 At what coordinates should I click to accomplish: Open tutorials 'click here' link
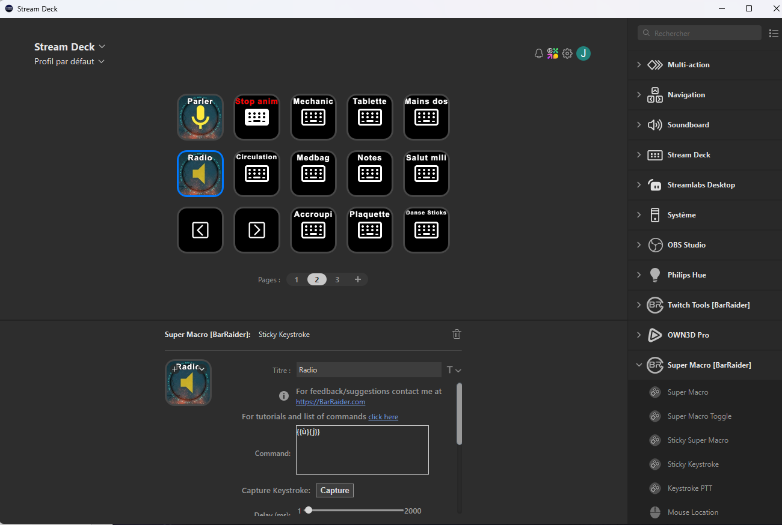pyautogui.click(x=383, y=416)
